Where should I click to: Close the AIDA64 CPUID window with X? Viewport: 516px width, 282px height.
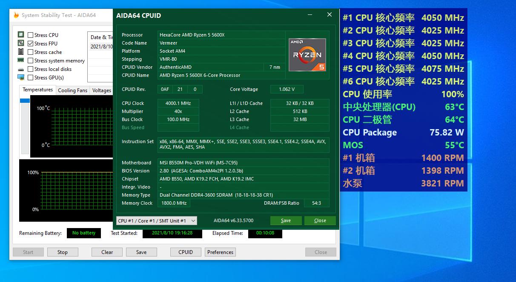pyautogui.click(x=330, y=15)
